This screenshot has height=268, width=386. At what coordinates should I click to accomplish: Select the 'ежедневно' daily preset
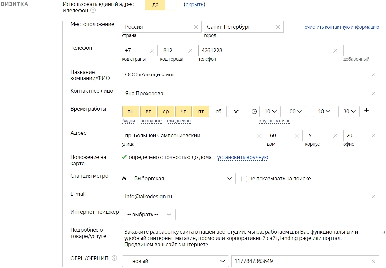pyautogui.click(x=179, y=121)
